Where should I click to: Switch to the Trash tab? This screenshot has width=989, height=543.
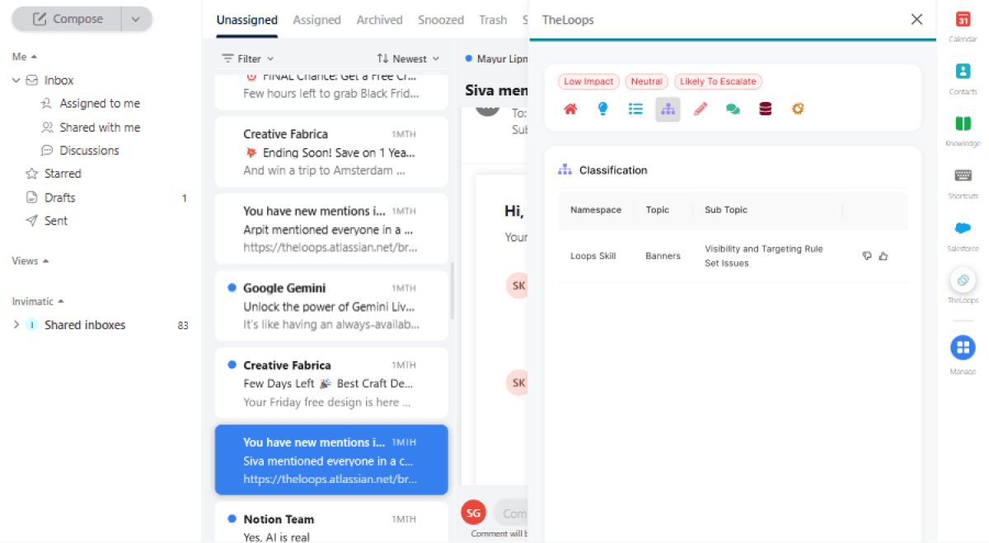[x=493, y=20]
